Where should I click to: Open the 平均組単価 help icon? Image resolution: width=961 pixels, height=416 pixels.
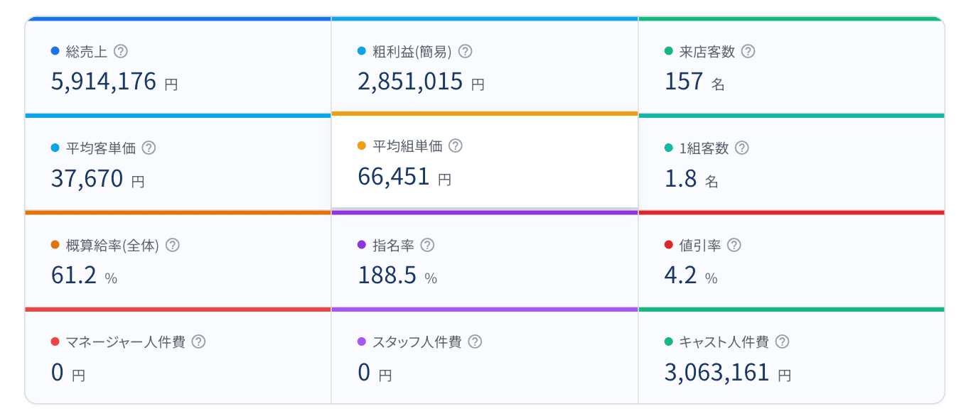pos(456,146)
